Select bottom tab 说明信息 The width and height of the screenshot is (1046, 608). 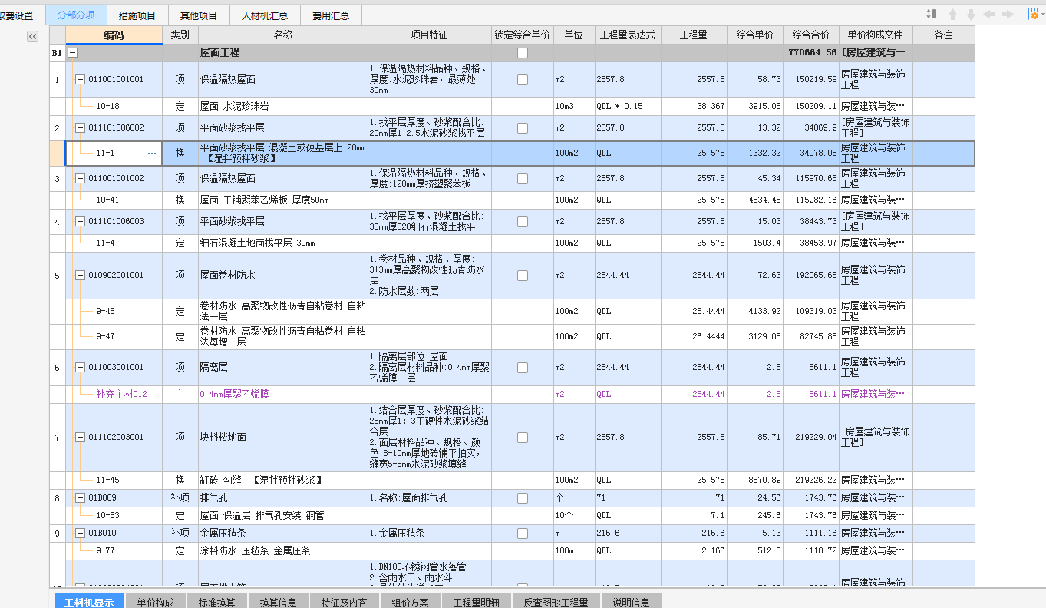(x=632, y=601)
